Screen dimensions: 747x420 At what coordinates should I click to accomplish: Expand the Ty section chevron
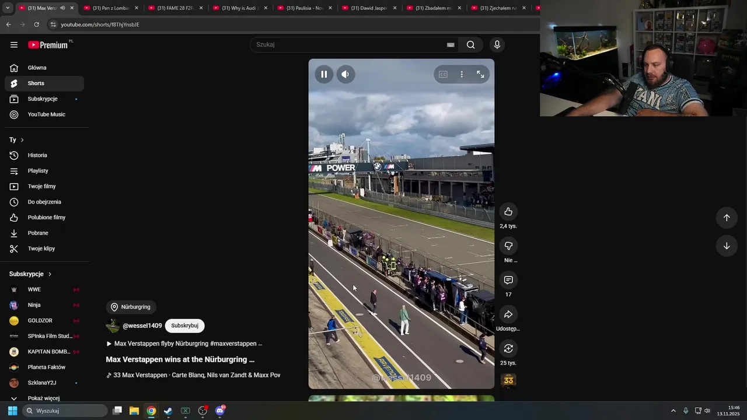(22, 140)
